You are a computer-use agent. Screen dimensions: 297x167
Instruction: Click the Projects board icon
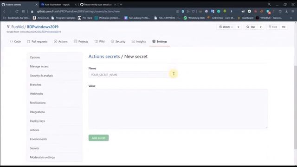click(75, 41)
